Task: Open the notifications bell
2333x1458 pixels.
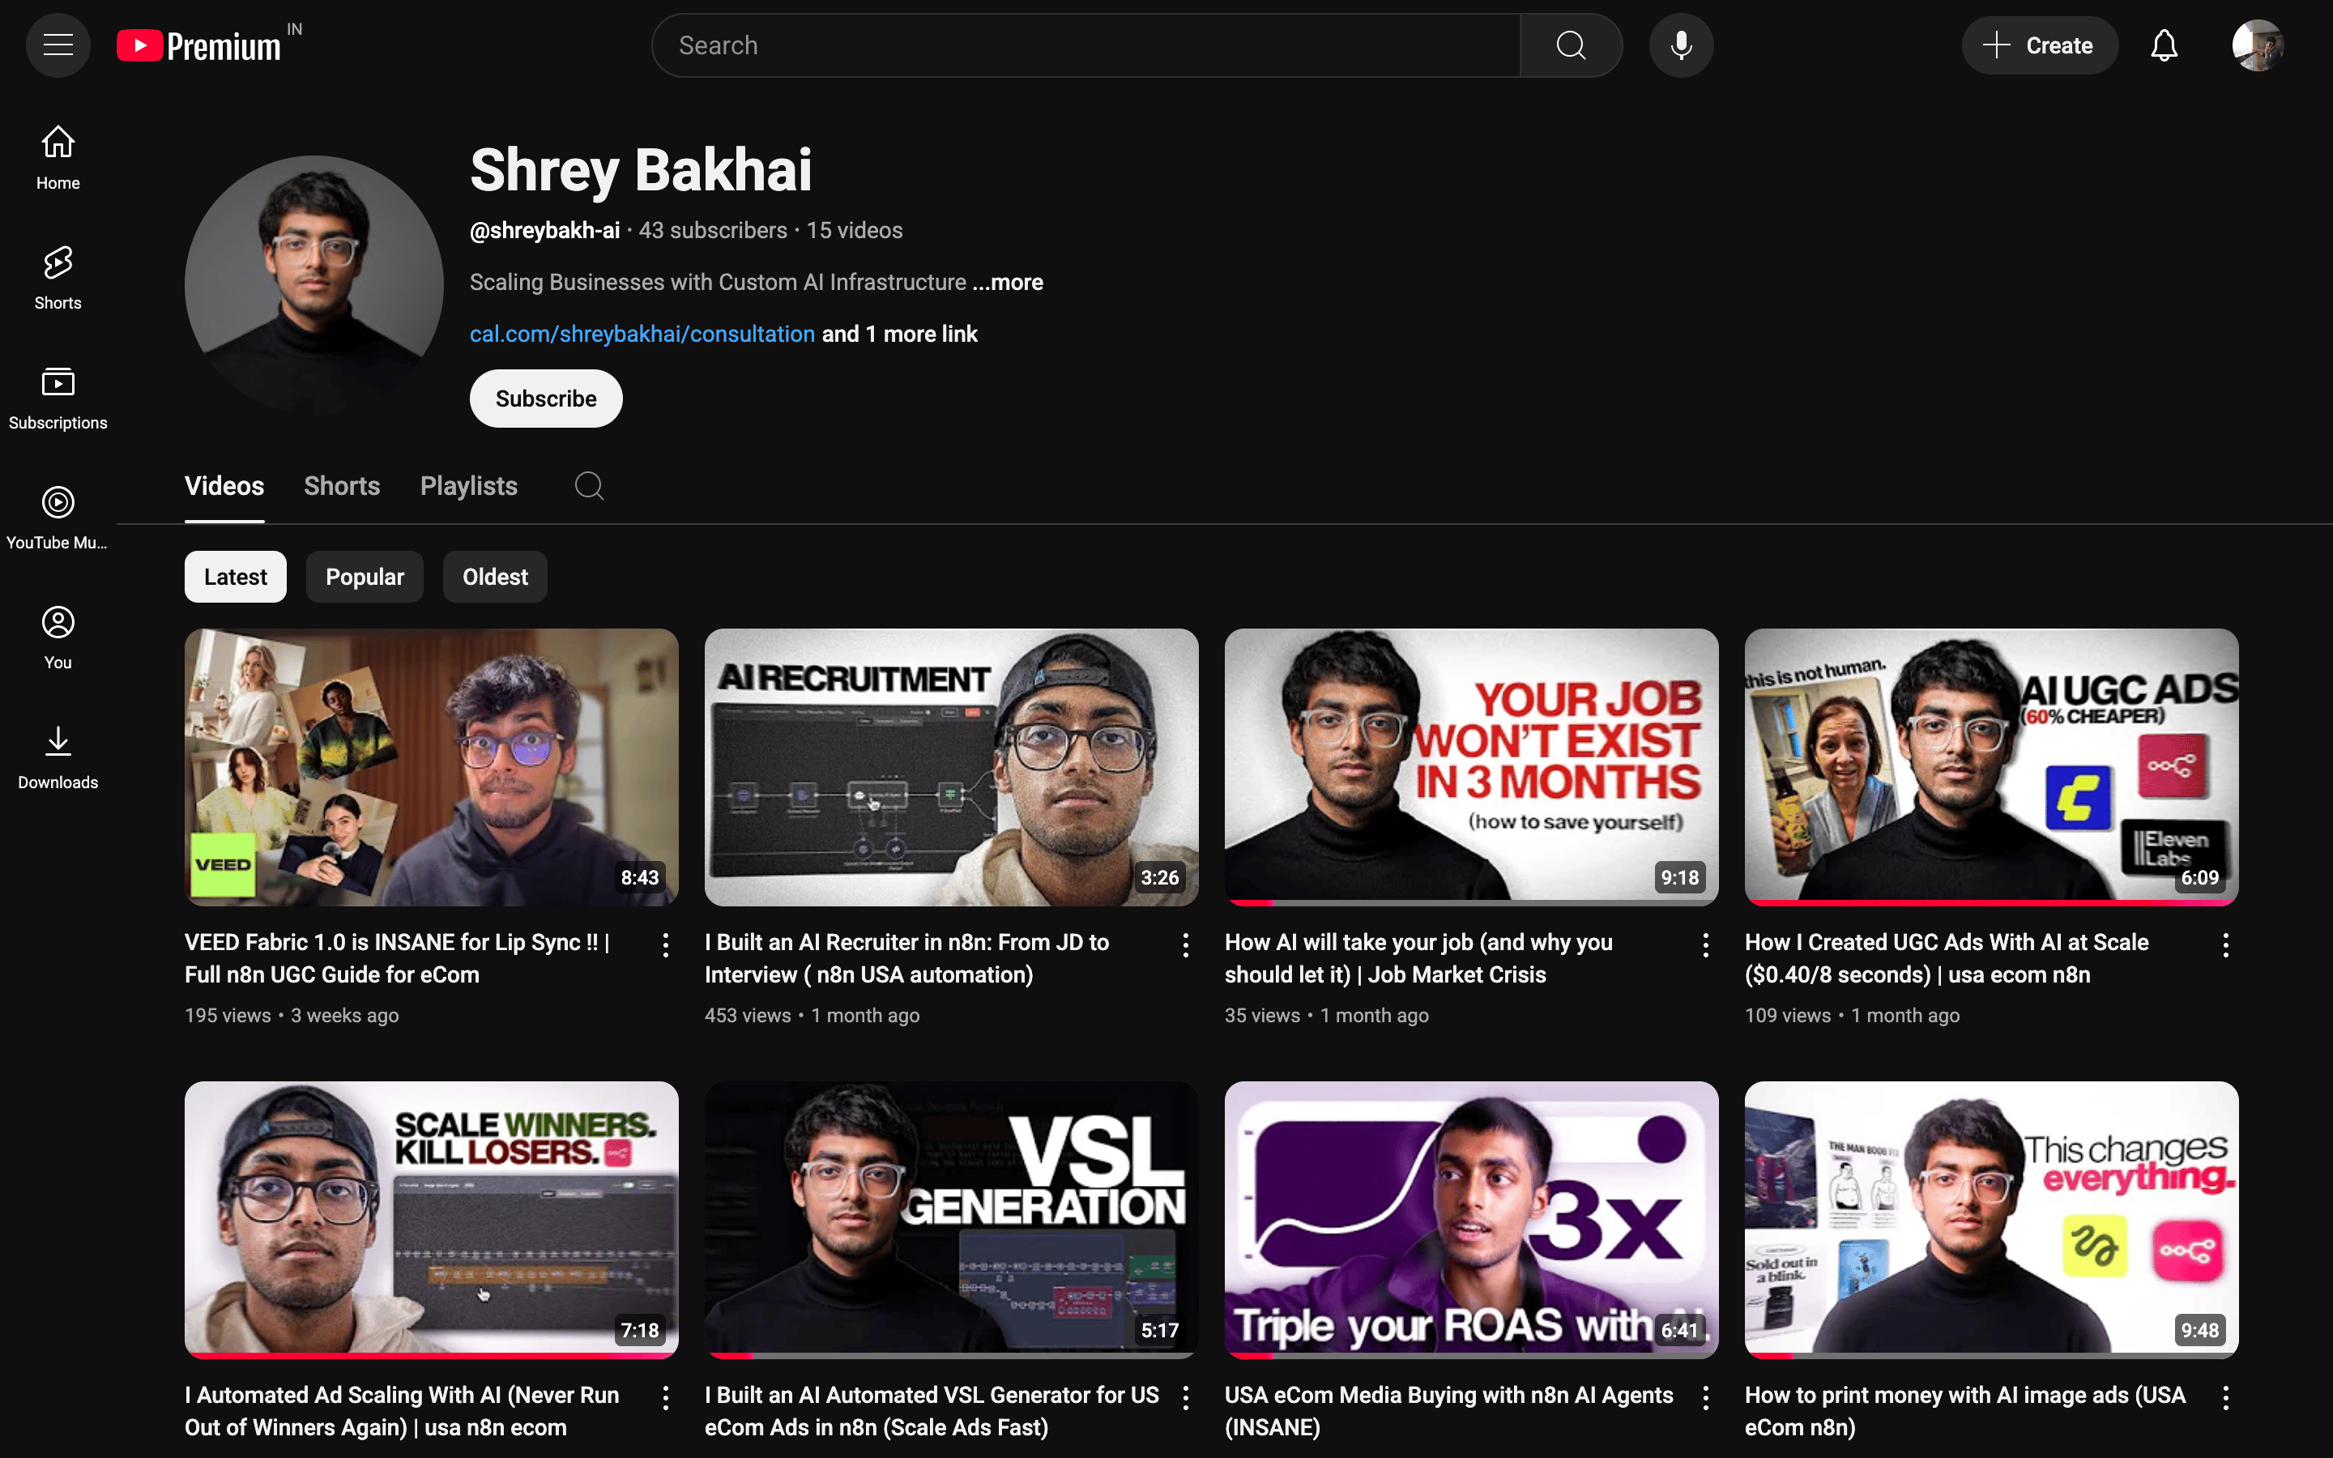Action: click(2165, 45)
